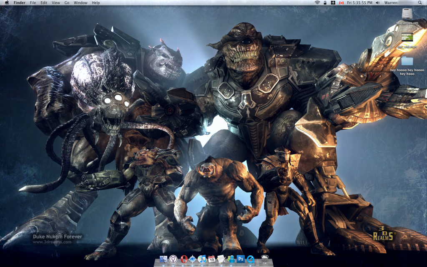Launch the purple circle-symbol app in Dock
Image resolution: width=427 pixels, height=267 pixels.
pyautogui.click(x=173, y=259)
